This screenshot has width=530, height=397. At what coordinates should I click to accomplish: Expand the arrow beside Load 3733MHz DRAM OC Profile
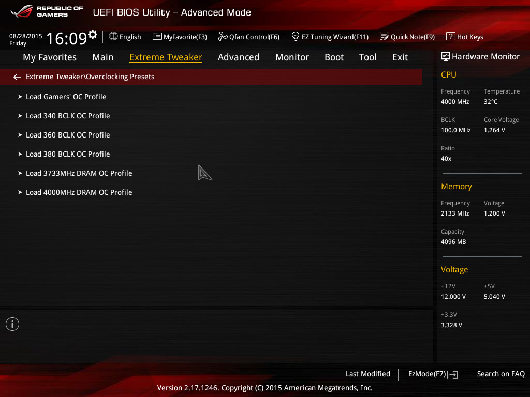click(20, 173)
